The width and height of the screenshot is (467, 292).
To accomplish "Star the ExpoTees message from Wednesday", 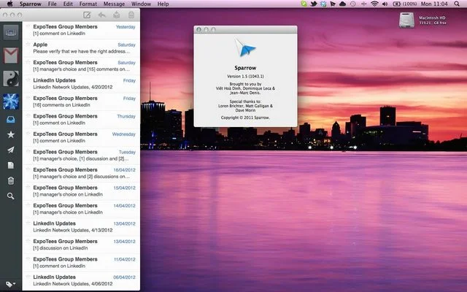I will pyautogui.click(x=28, y=134).
